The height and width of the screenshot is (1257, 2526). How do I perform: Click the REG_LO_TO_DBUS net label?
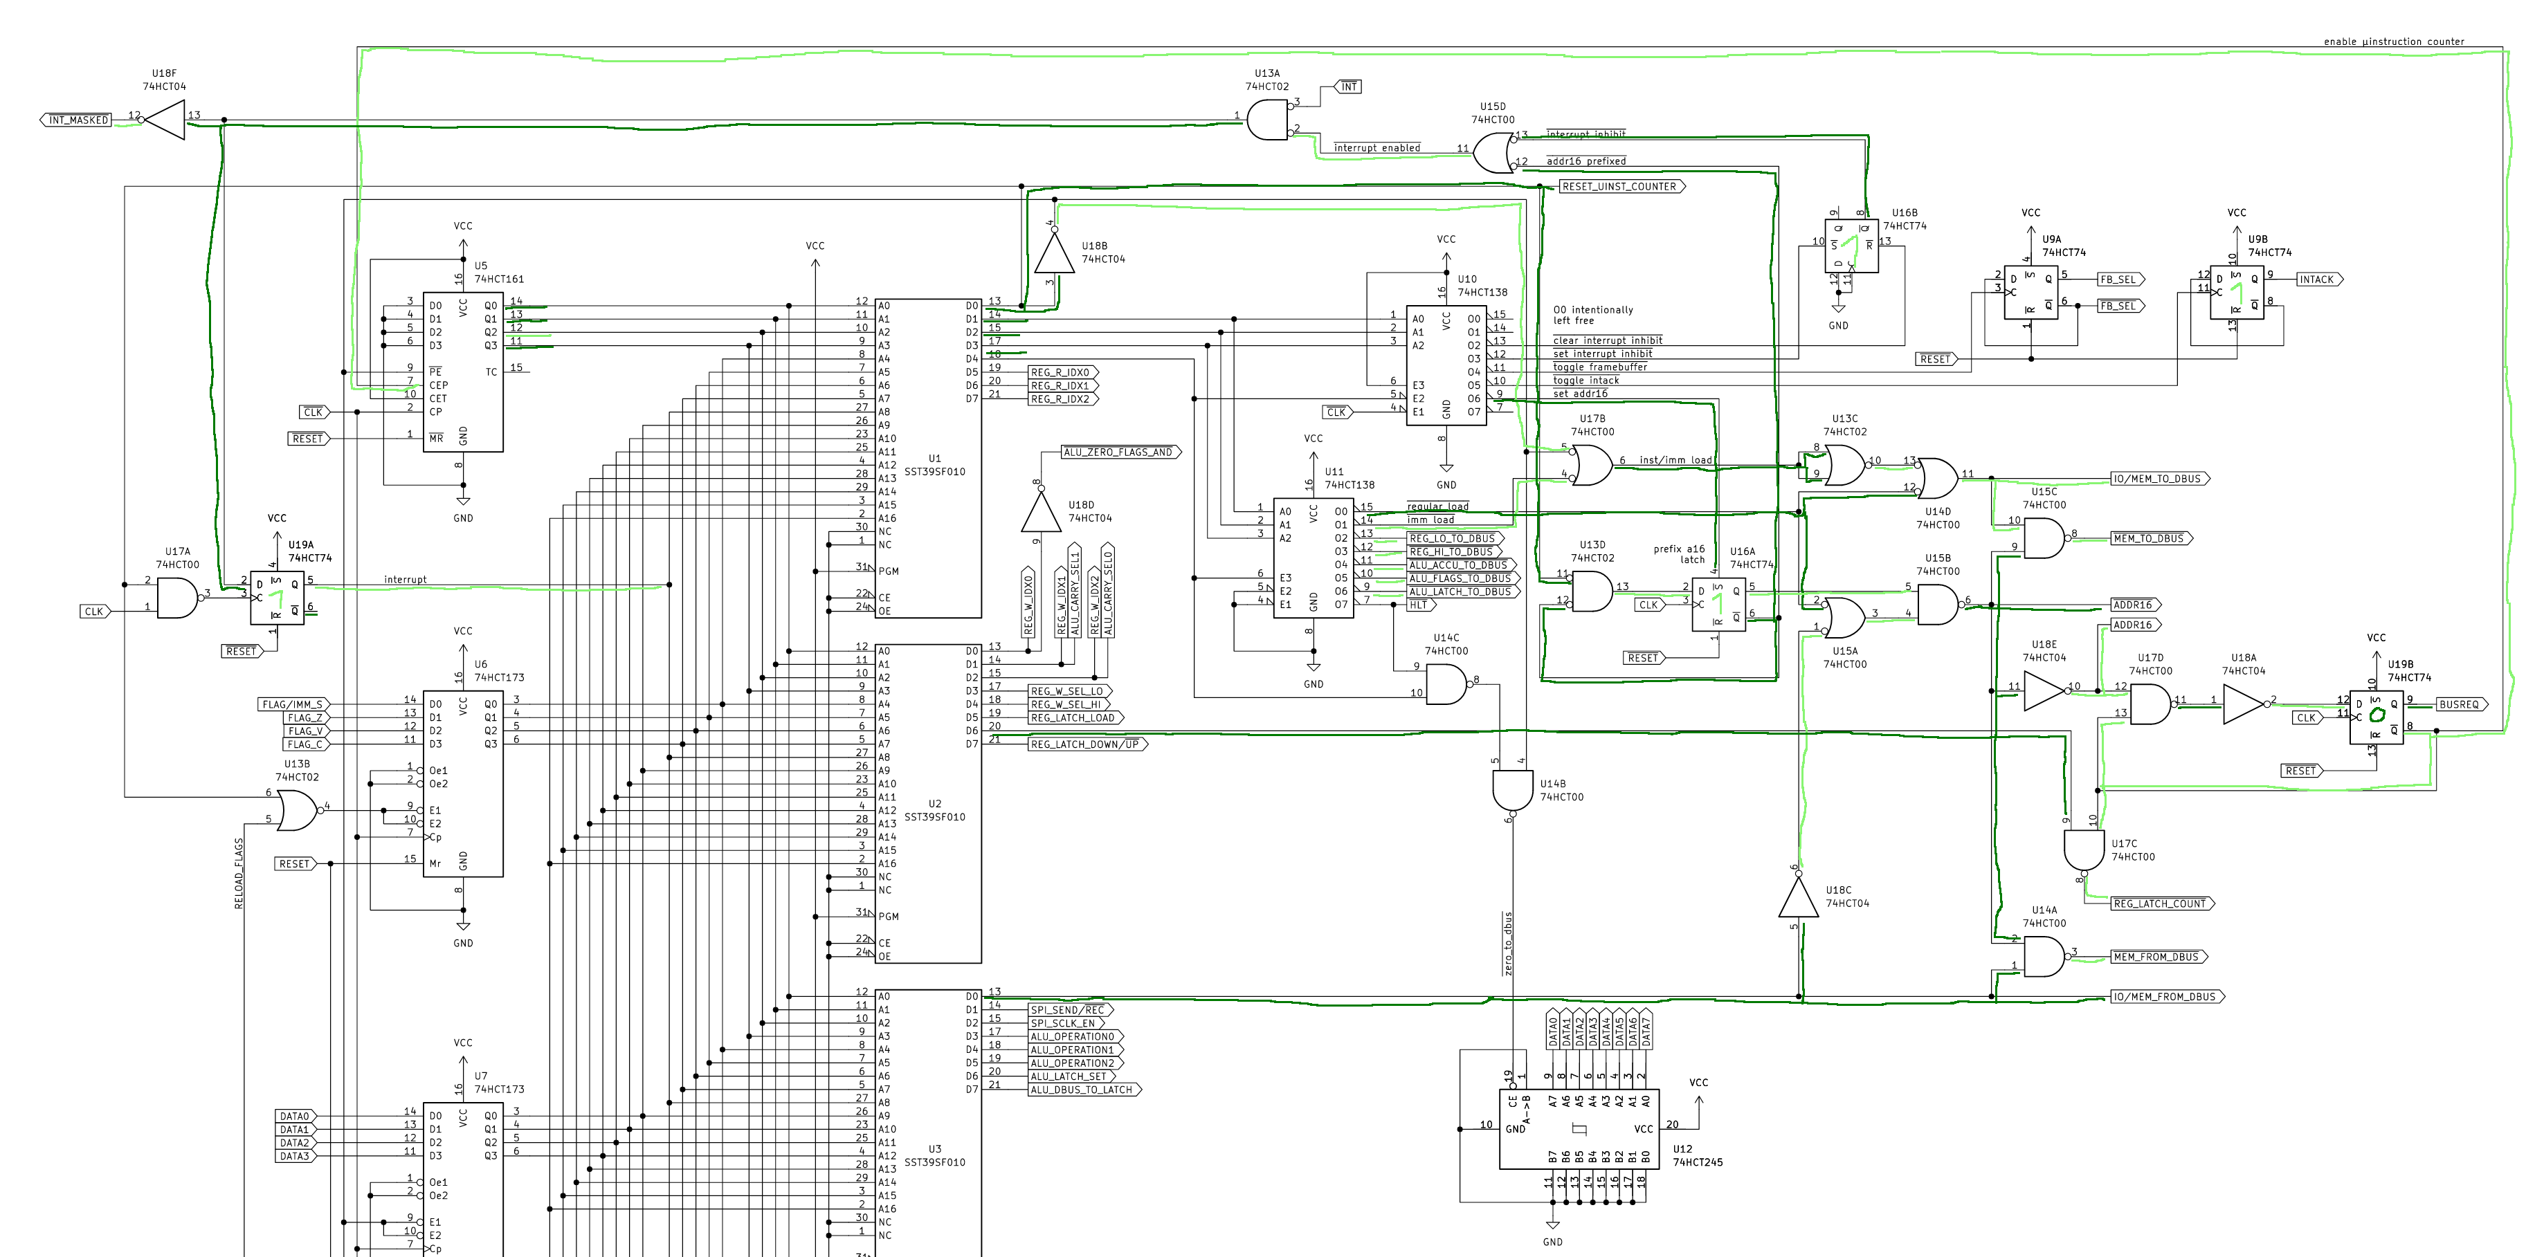click(x=1455, y=538)
